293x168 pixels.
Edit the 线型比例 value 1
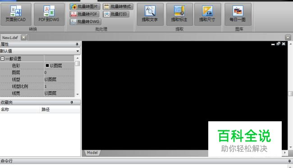tap(59, 86)
